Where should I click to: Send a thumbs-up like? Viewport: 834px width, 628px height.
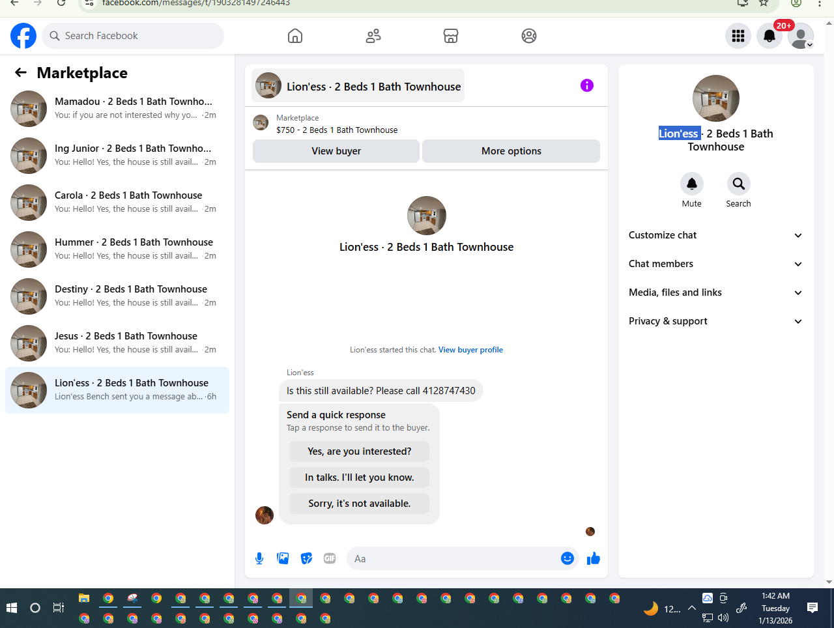(594, 558)
